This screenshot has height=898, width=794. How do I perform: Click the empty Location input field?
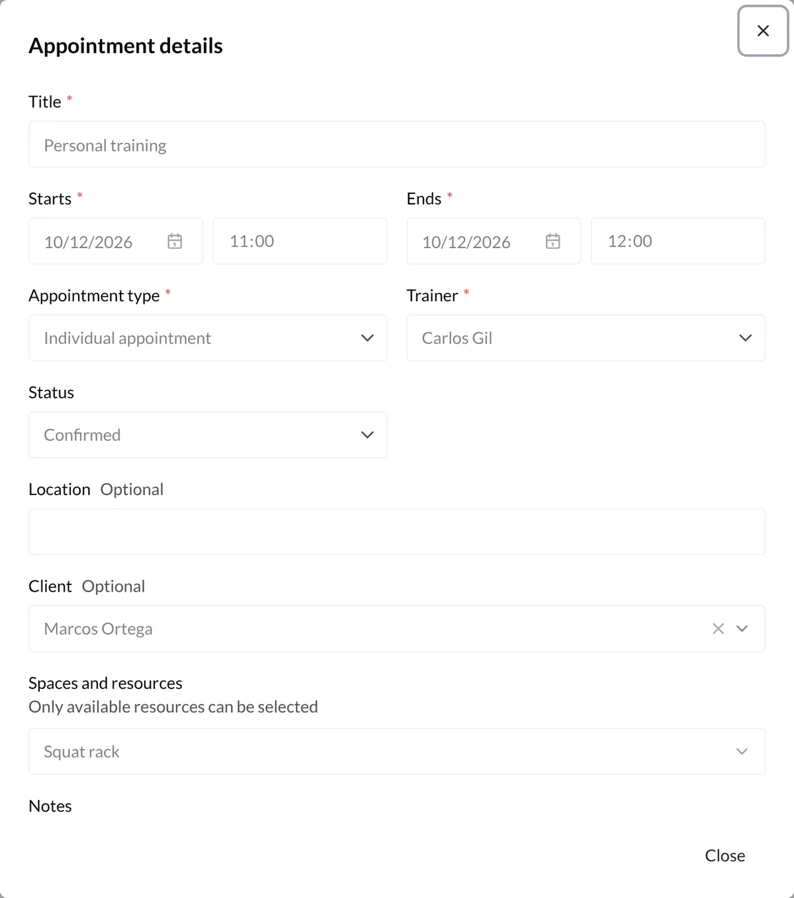(x=397, y=532)
